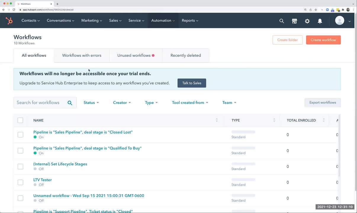Open the yellow sticky notes extension icon
The image size is (357, 213).
point(338,10)
